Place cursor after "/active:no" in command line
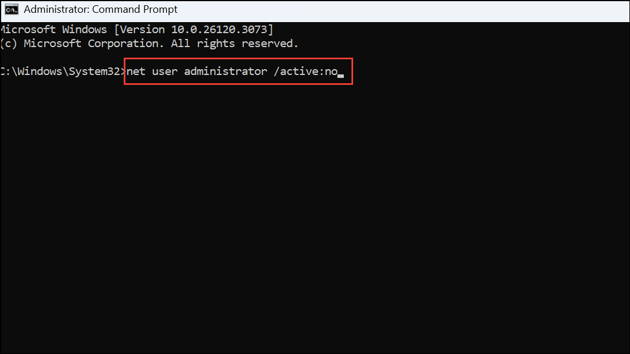Viewport: 630px width, 354px height. pos(340,72)
